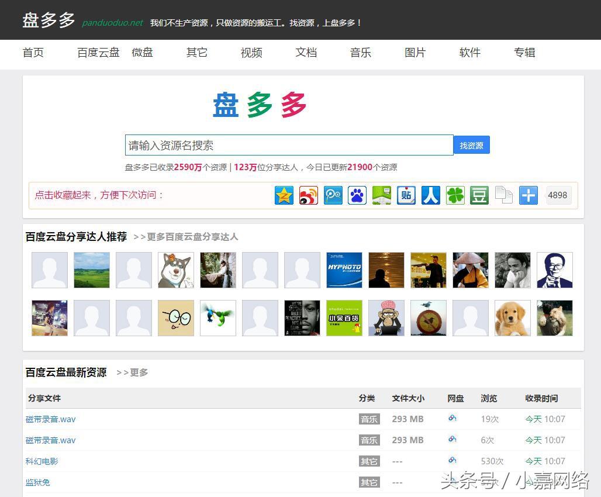Image resolution: width=601 pixels, height=497 pixels.
Task: Click the copy link pages icon
Action: click(x=504, y=195)
